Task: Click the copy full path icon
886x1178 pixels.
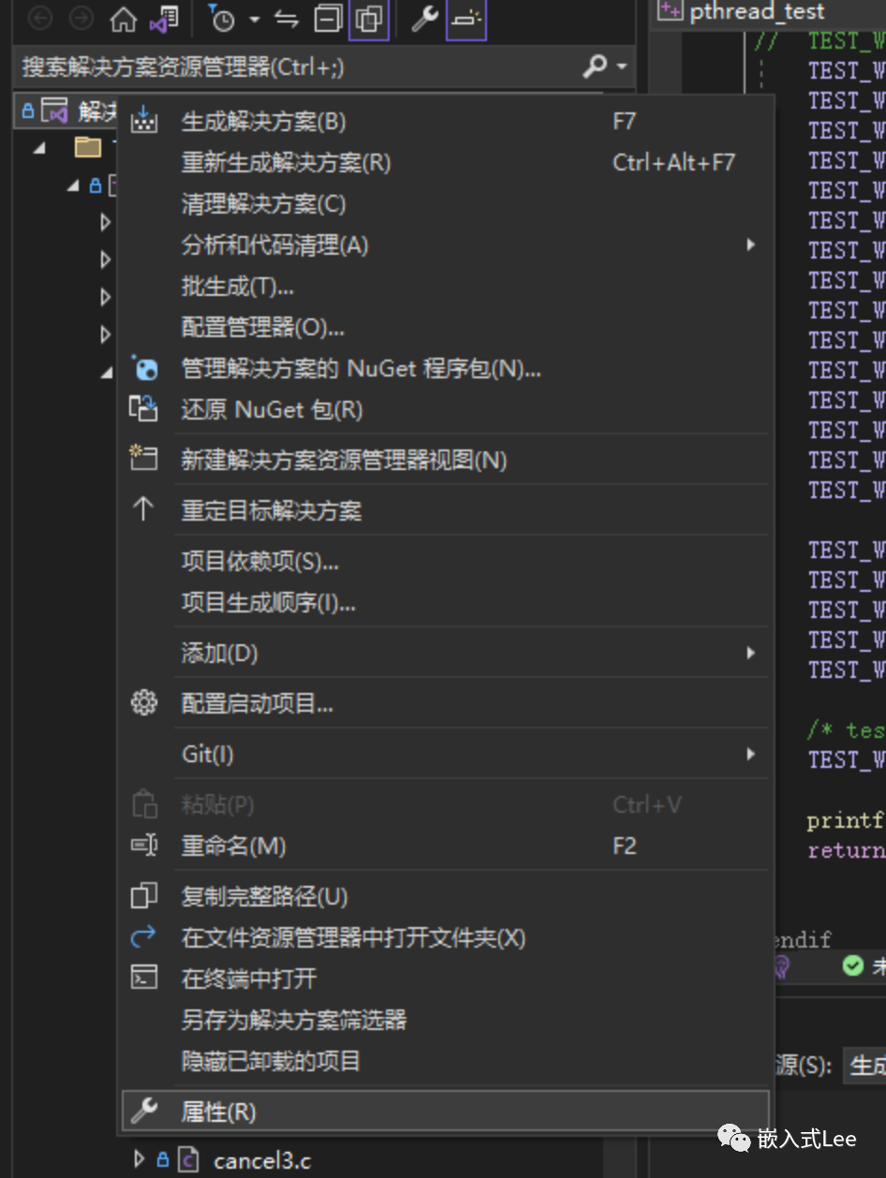Action: (143, 896)
